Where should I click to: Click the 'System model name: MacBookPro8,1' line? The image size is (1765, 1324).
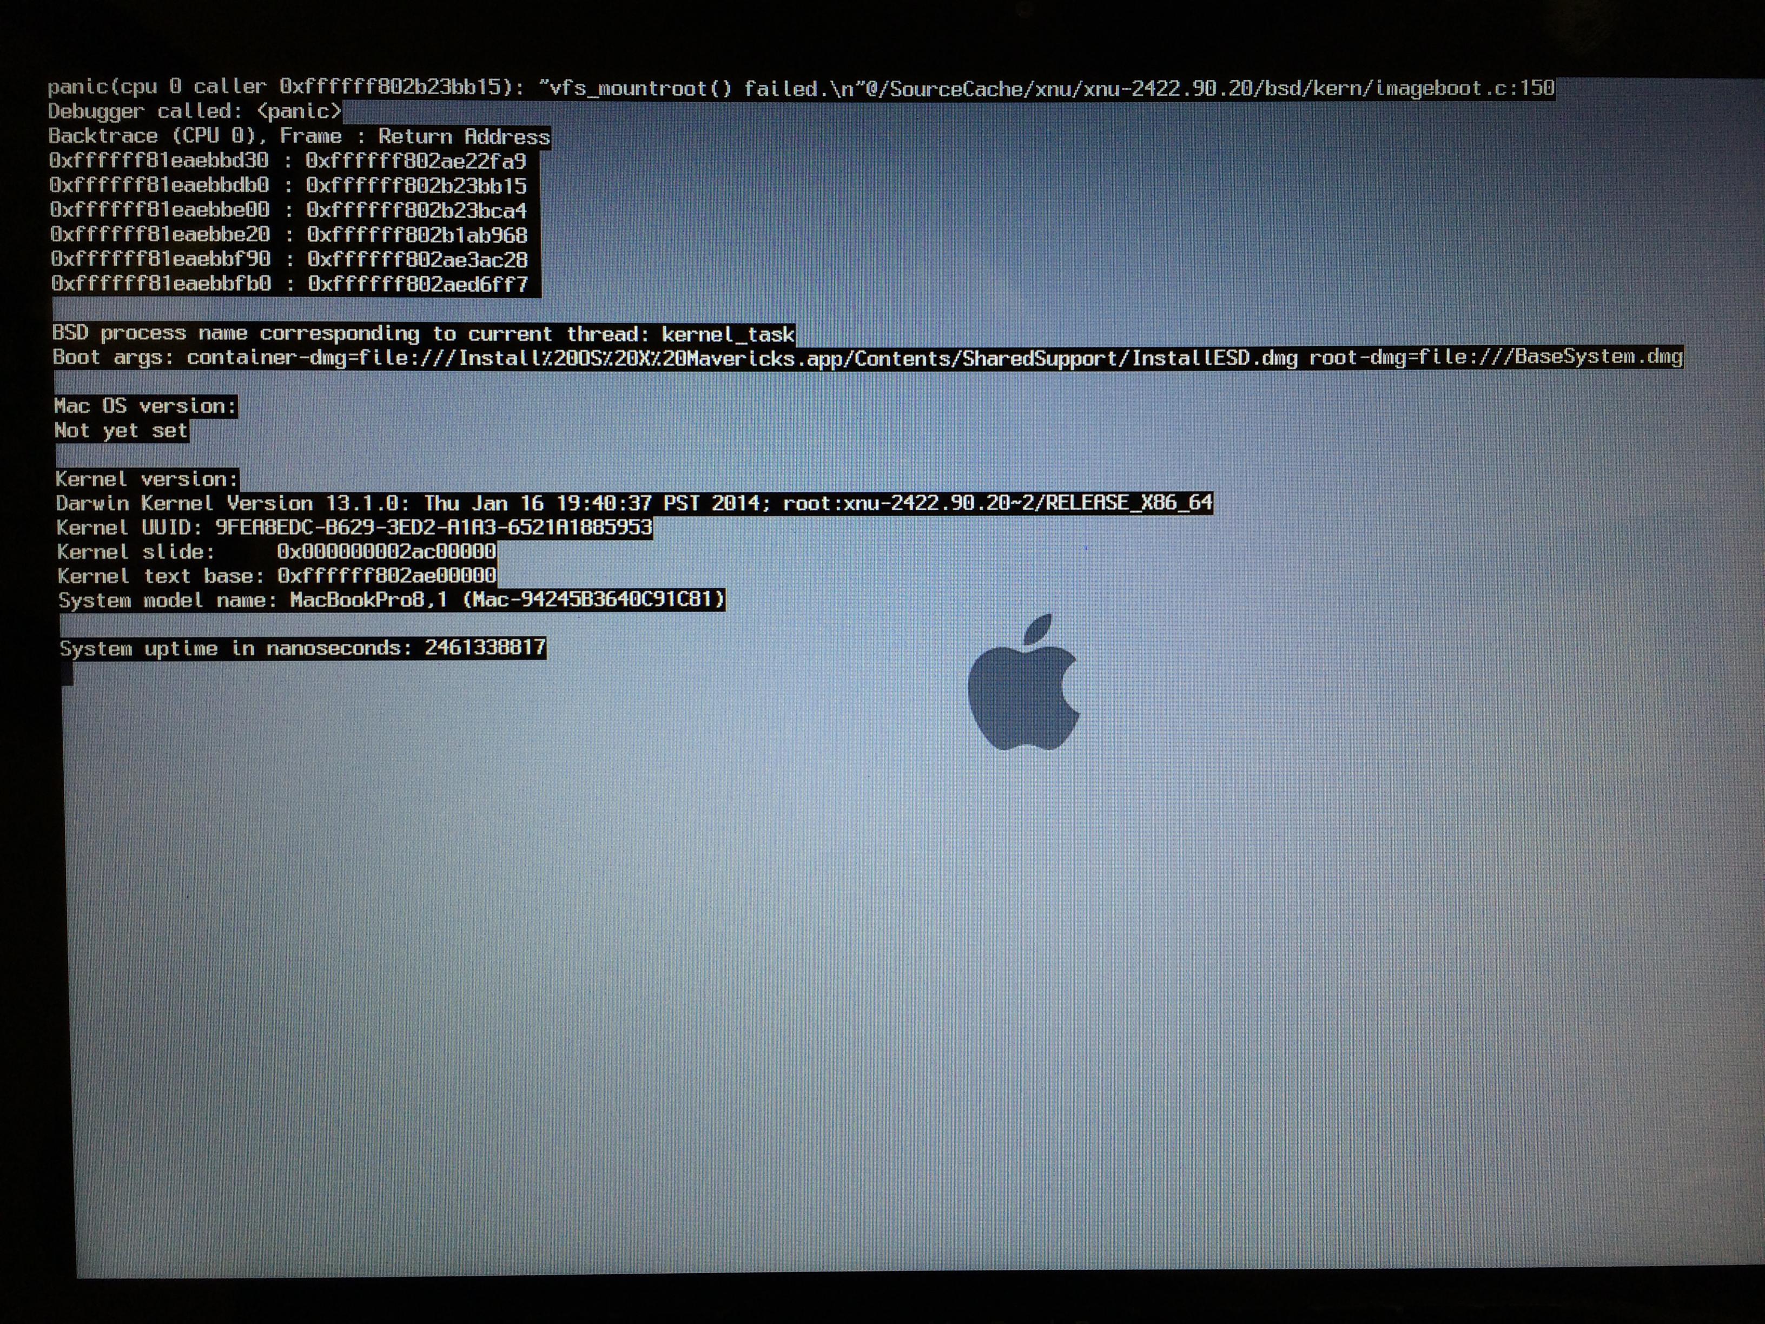392,600
